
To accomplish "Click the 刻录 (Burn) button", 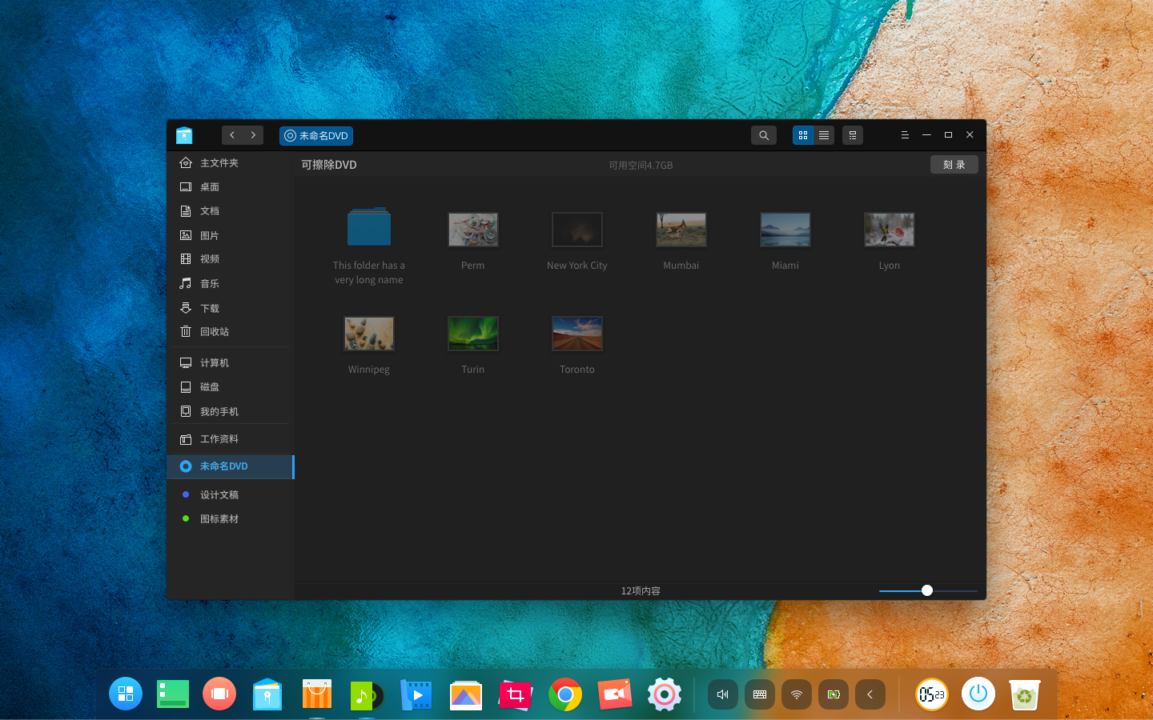I will click(954, 164).
